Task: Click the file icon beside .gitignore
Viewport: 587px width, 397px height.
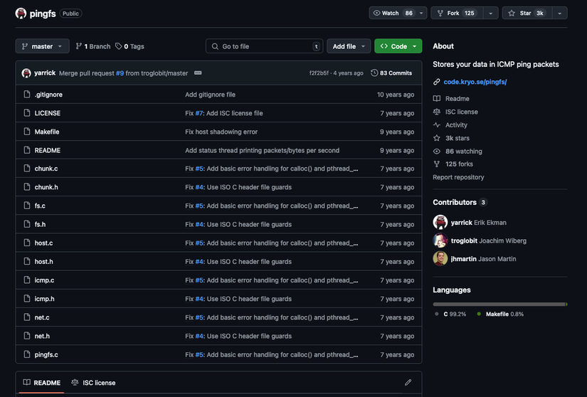Action: pyautogui.click(x=26, y=95)
